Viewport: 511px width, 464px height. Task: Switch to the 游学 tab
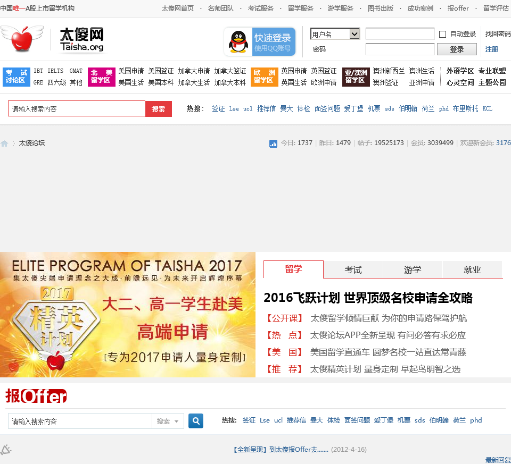[413, 269]
